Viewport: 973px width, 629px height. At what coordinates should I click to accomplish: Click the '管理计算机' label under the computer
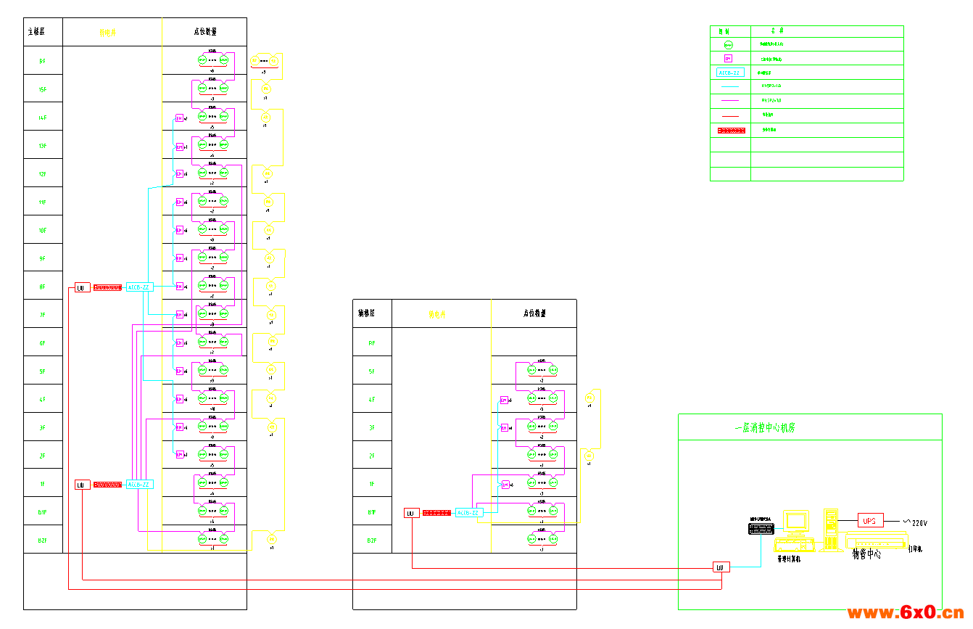790,559
